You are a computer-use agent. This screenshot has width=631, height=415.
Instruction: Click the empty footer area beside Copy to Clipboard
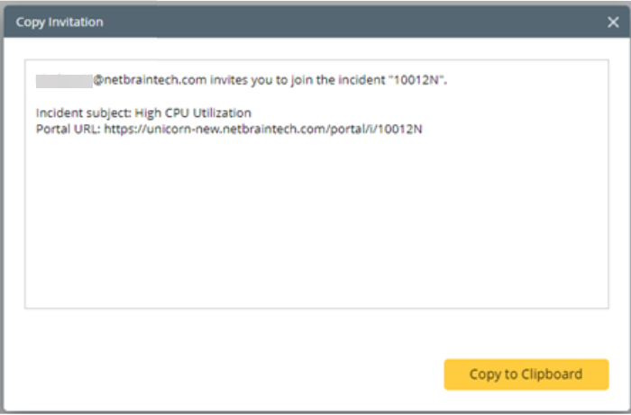point(225,374)
